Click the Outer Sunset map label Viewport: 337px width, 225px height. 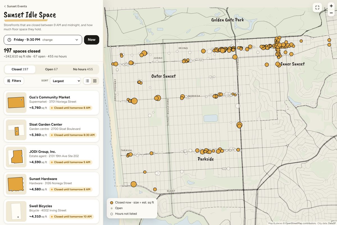pos(163,76)
